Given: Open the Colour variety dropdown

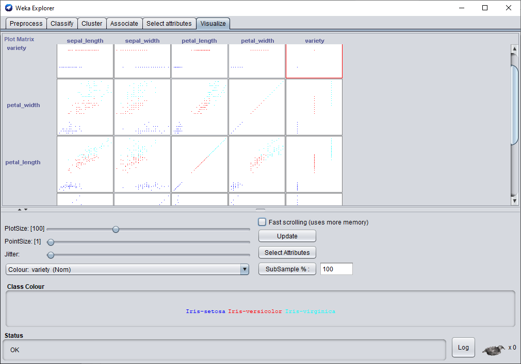Looking at the screenshot, I should pos(127,269).
